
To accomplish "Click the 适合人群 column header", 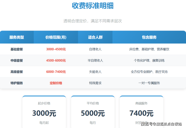I will (x=95, y=37).
